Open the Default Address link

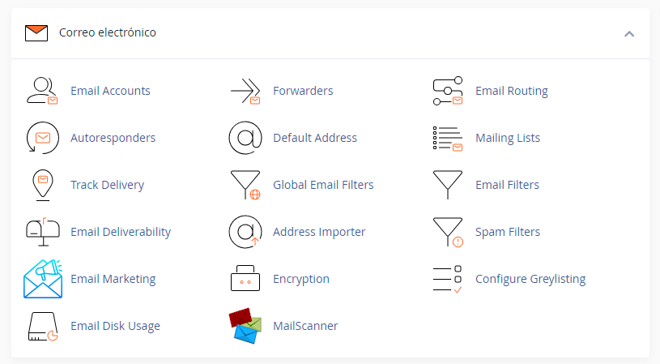(x=315, y=138)
